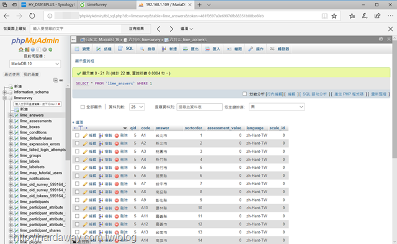Image resolution: width=397 pixels, height=244 pixels.
Task: Open Edge favorites hub icon
Action: (352, 16)
